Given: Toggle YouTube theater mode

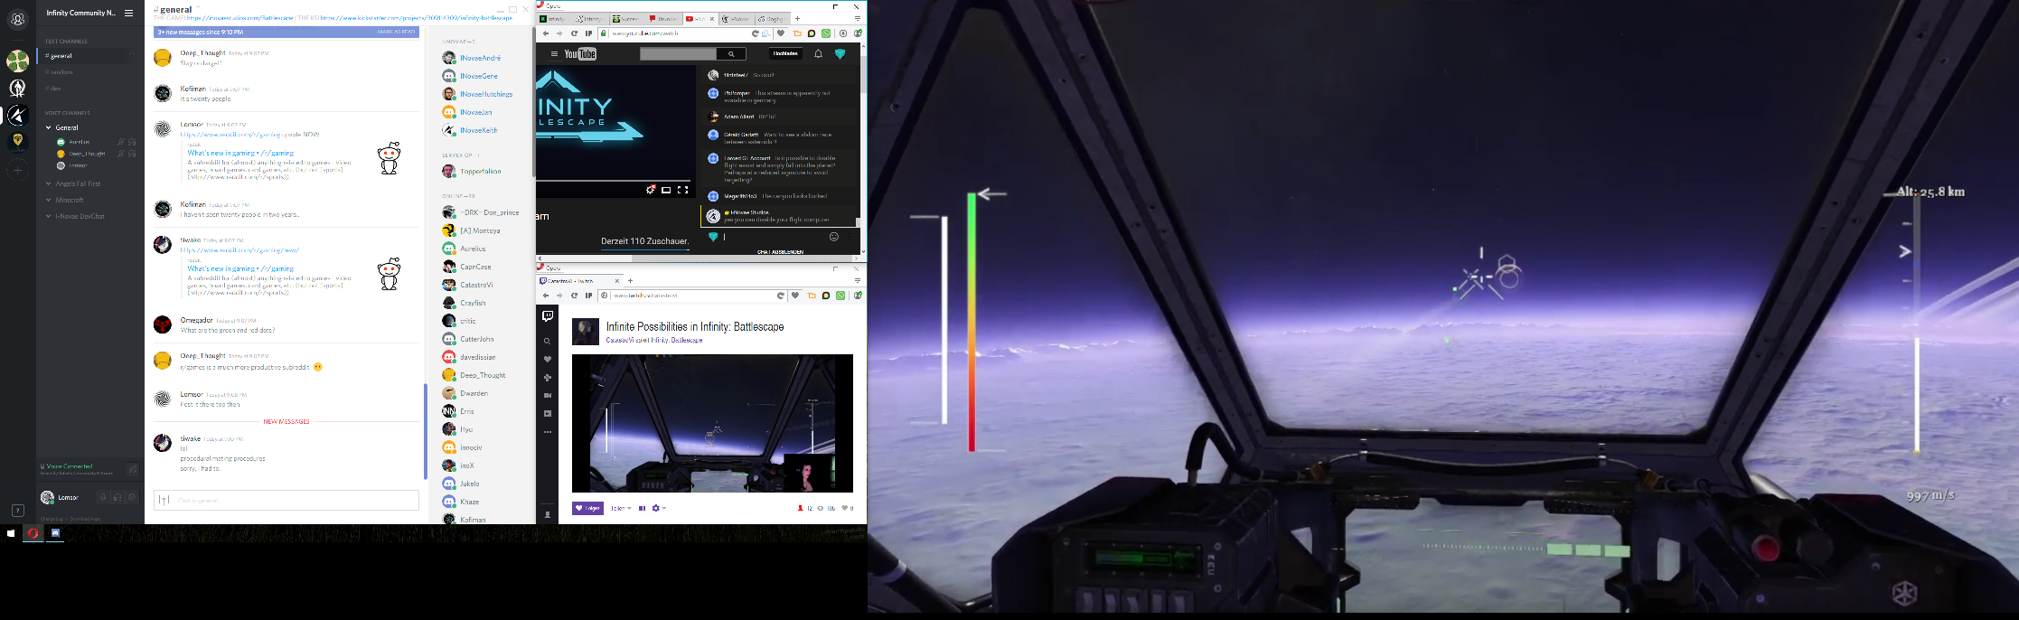Looking at the screenshot, I should [666, 190].
